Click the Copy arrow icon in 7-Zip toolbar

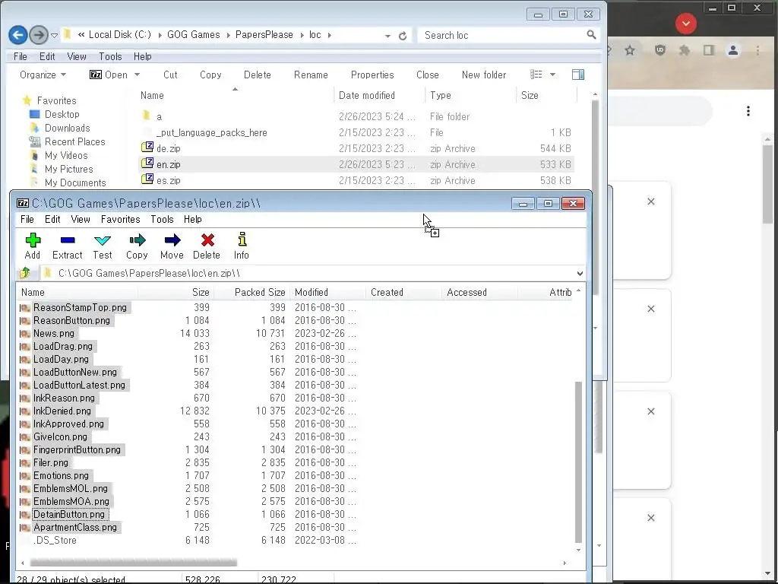(x=138, y=240)
